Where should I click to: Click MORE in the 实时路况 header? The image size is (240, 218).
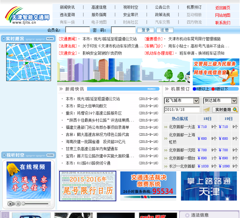click(50, 39)
